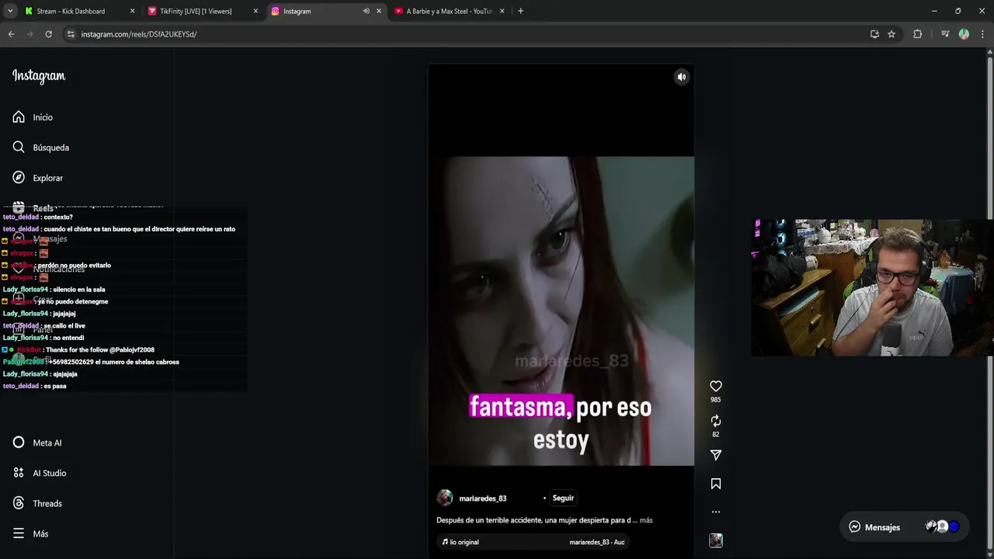Repost the reel using the repost icon
The width and height of the screenshot is (994, 559).
click(716, 421)
